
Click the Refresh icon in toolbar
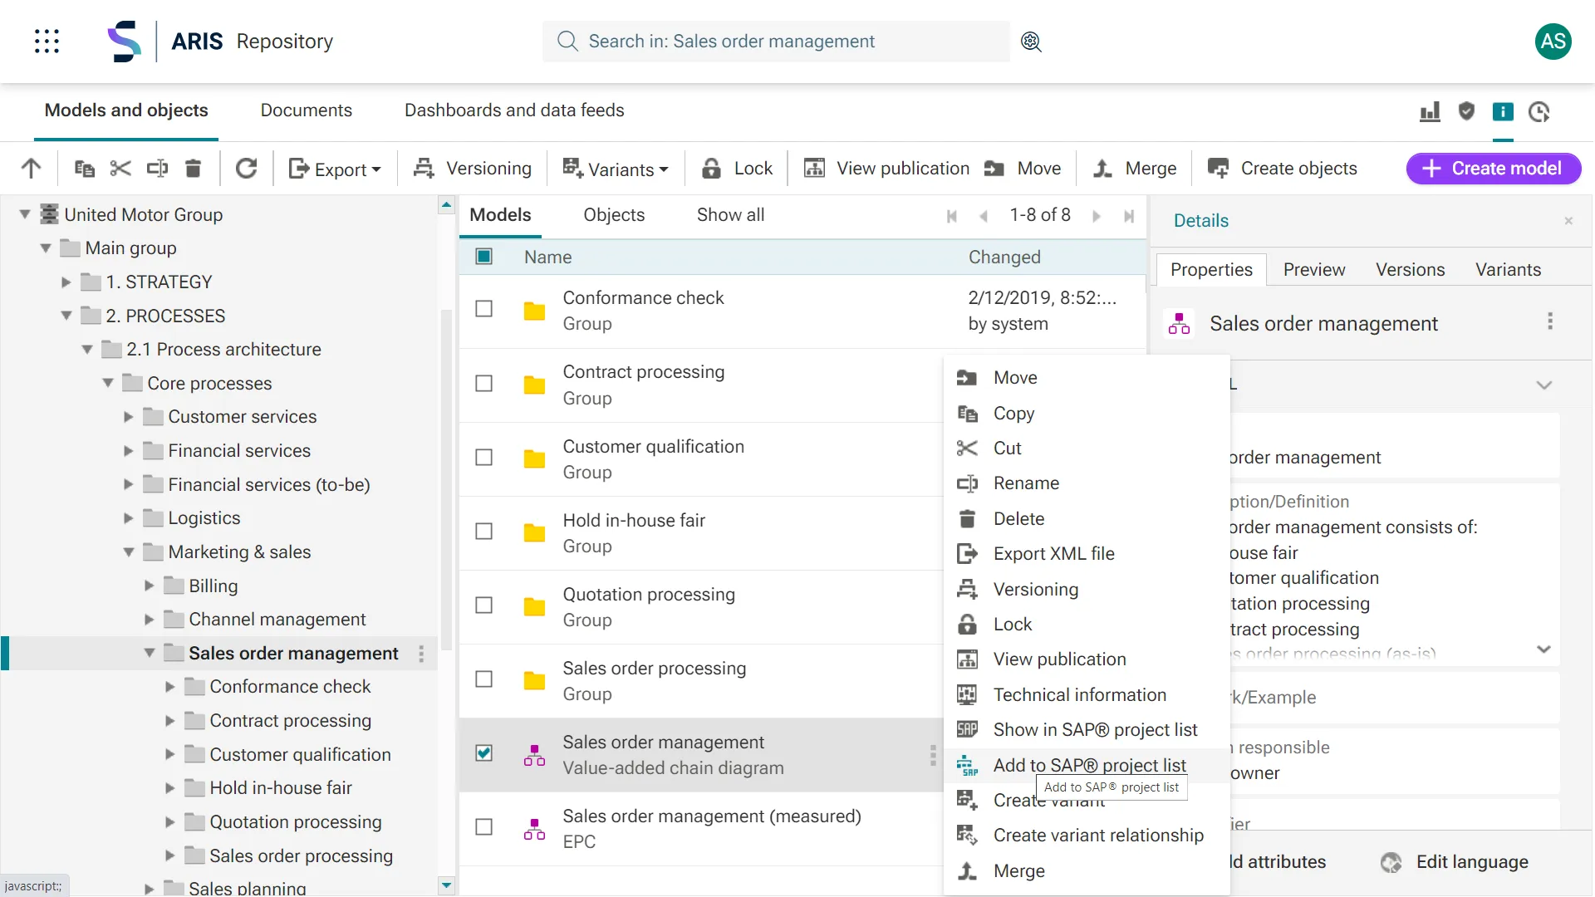tap(246, 169)
